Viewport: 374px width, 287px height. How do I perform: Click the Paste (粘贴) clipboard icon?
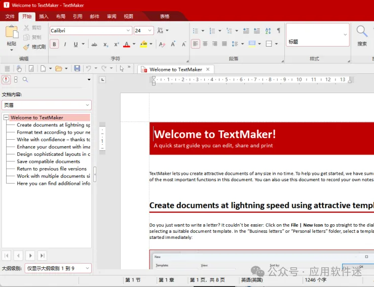[x=11, y=32]
